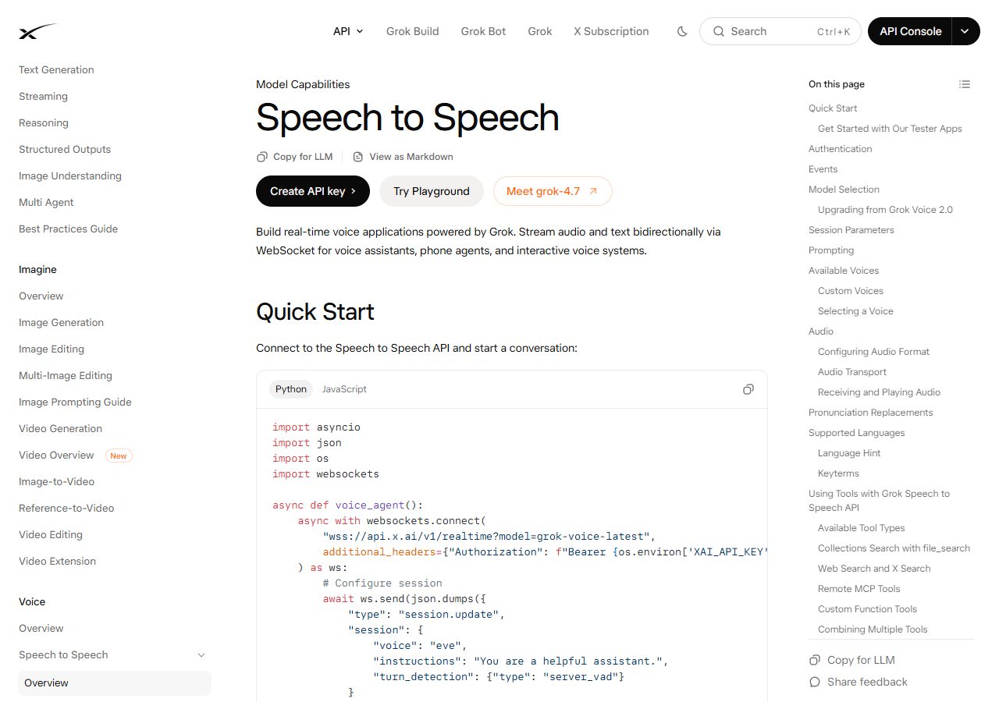Select Overview under Speech to Speech
This screenshot has width=999, height=702.
[115, 683]
